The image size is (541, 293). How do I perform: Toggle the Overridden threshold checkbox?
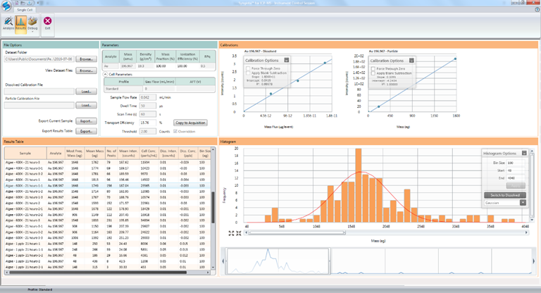pos(175,132)
